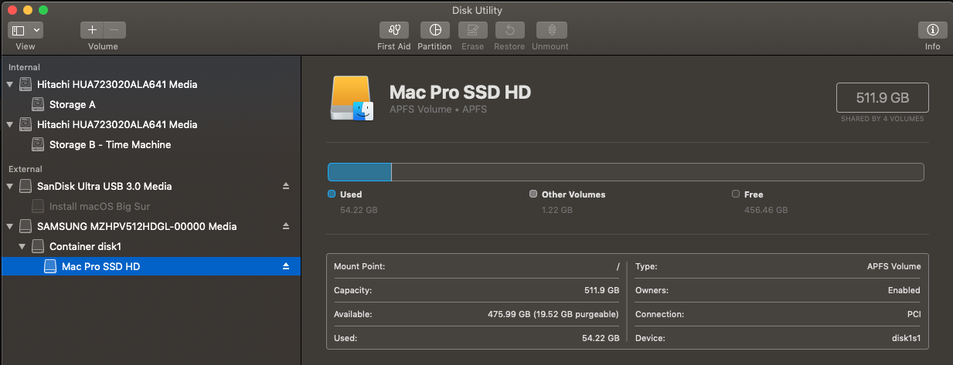The width and height of the screenshot is (953, 365).
Task: Open the Partition tool
Action: [434, 30]
